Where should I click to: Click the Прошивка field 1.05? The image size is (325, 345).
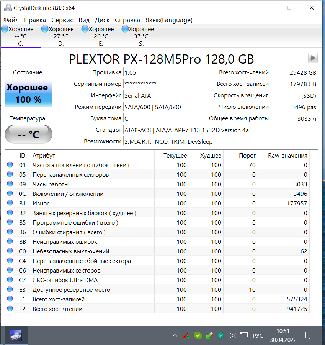[166, 72]
